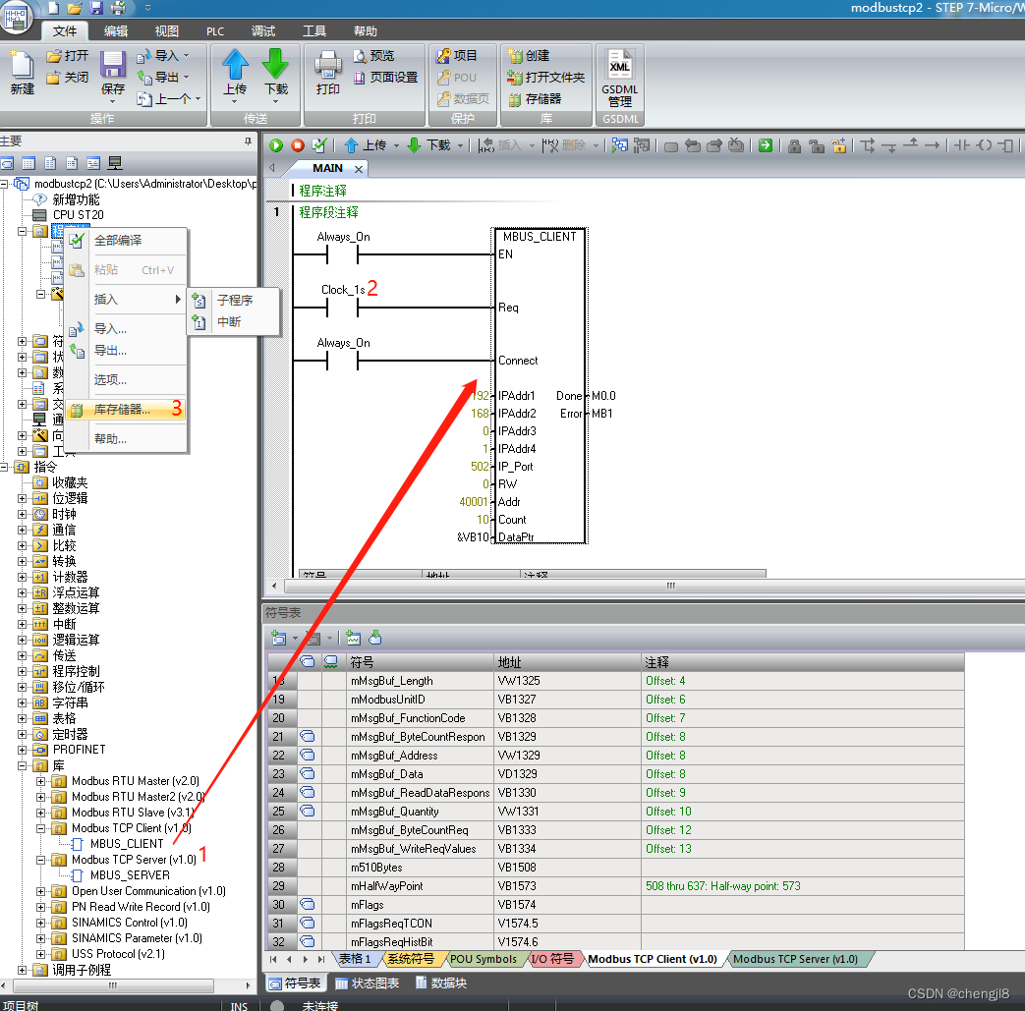The height and width of the screenshot is (1011, 1025).
Task: Open the 导入 dropdown arrow in ribbon
Action: [187, 56]
